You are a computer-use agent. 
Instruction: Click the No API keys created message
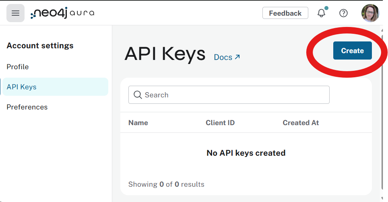point(246,153)
